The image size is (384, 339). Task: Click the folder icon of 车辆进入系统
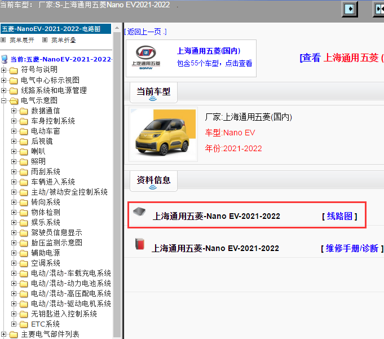pyautogui.click(x=24, y=182)
